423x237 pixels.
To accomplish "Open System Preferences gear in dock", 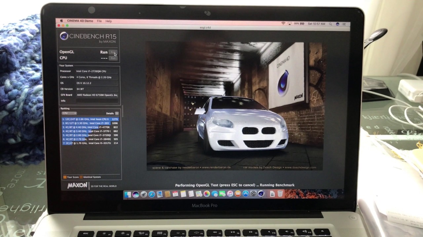I will [253, 194].
